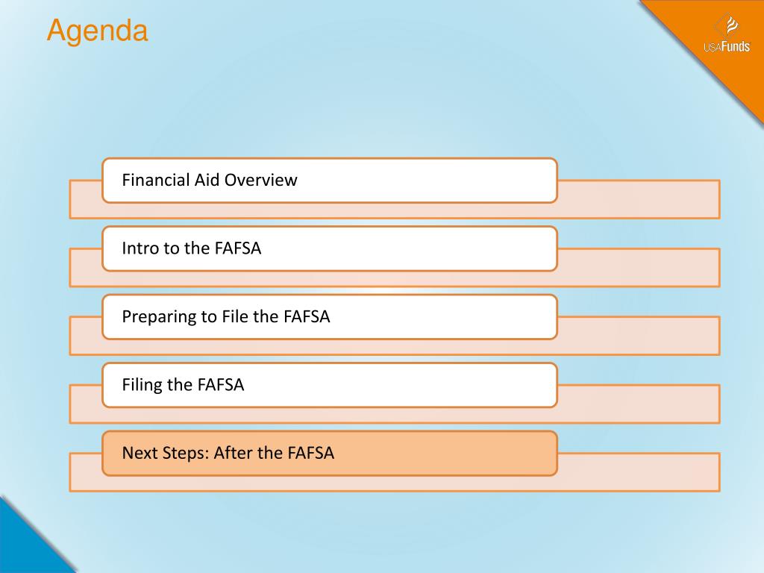Click the word Filing in fourth item
Viewport: 764px width, 573px height.
[x=142, y=386]
